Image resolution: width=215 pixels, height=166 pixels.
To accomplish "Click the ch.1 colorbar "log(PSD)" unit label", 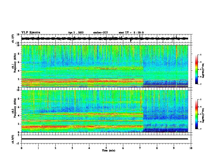I will [x=203, y=71].
